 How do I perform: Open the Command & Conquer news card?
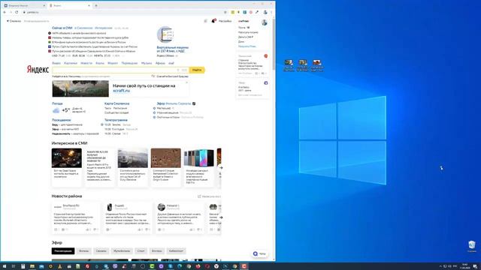[165, 167]
